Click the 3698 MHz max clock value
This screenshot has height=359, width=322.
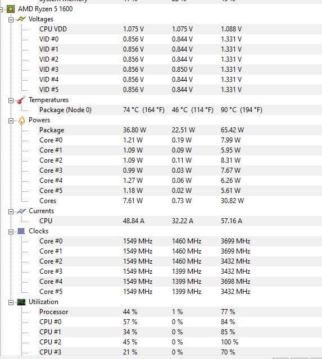pos(235,282)
